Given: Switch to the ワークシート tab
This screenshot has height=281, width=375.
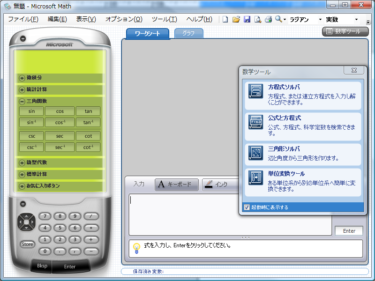Looking at the screenshot, I should point(148,33).
